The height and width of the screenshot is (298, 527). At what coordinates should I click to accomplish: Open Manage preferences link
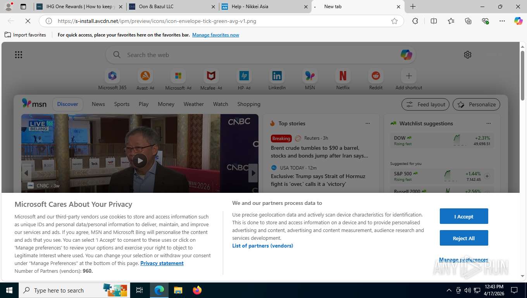[463, 260]
